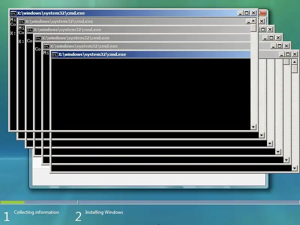This screenshot has height=225, width=300.
Task: Click 'Installing Windows' step label
Action: coord(104,212)
